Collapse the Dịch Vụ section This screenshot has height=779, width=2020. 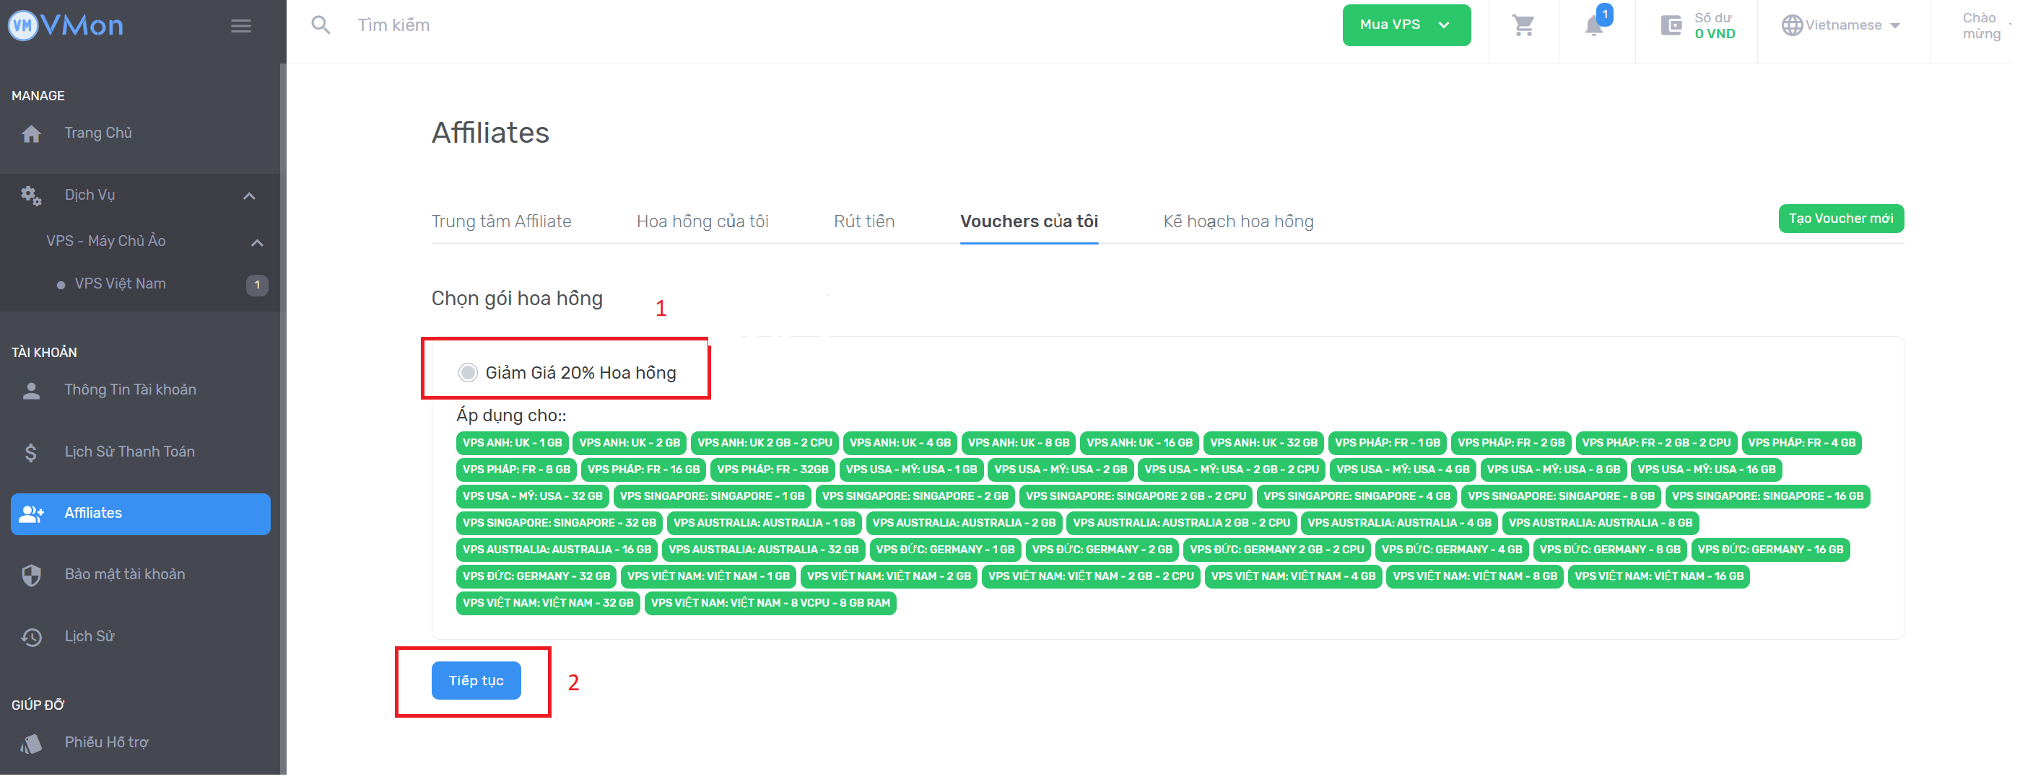(x=250, y=196)
